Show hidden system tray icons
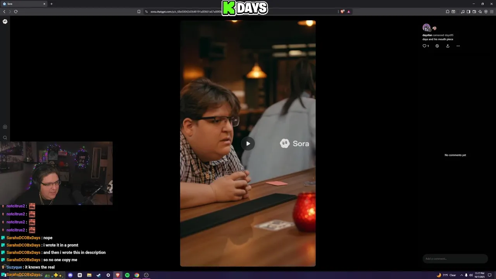The image size is (496, 279). click(x=462, y=275)
